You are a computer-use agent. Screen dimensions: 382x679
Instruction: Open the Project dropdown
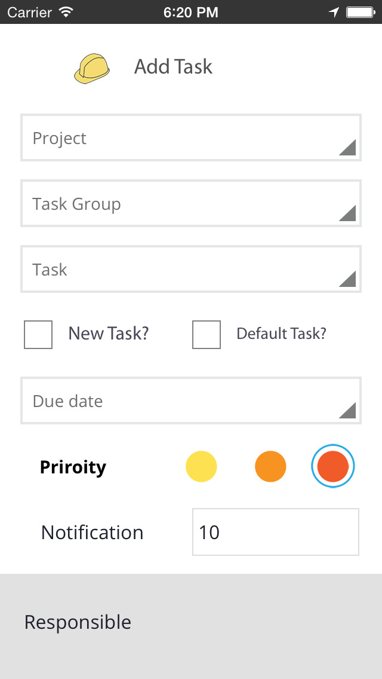point(179,138)
